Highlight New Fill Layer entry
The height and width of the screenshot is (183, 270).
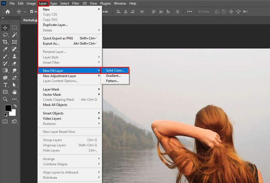[69, 71]
